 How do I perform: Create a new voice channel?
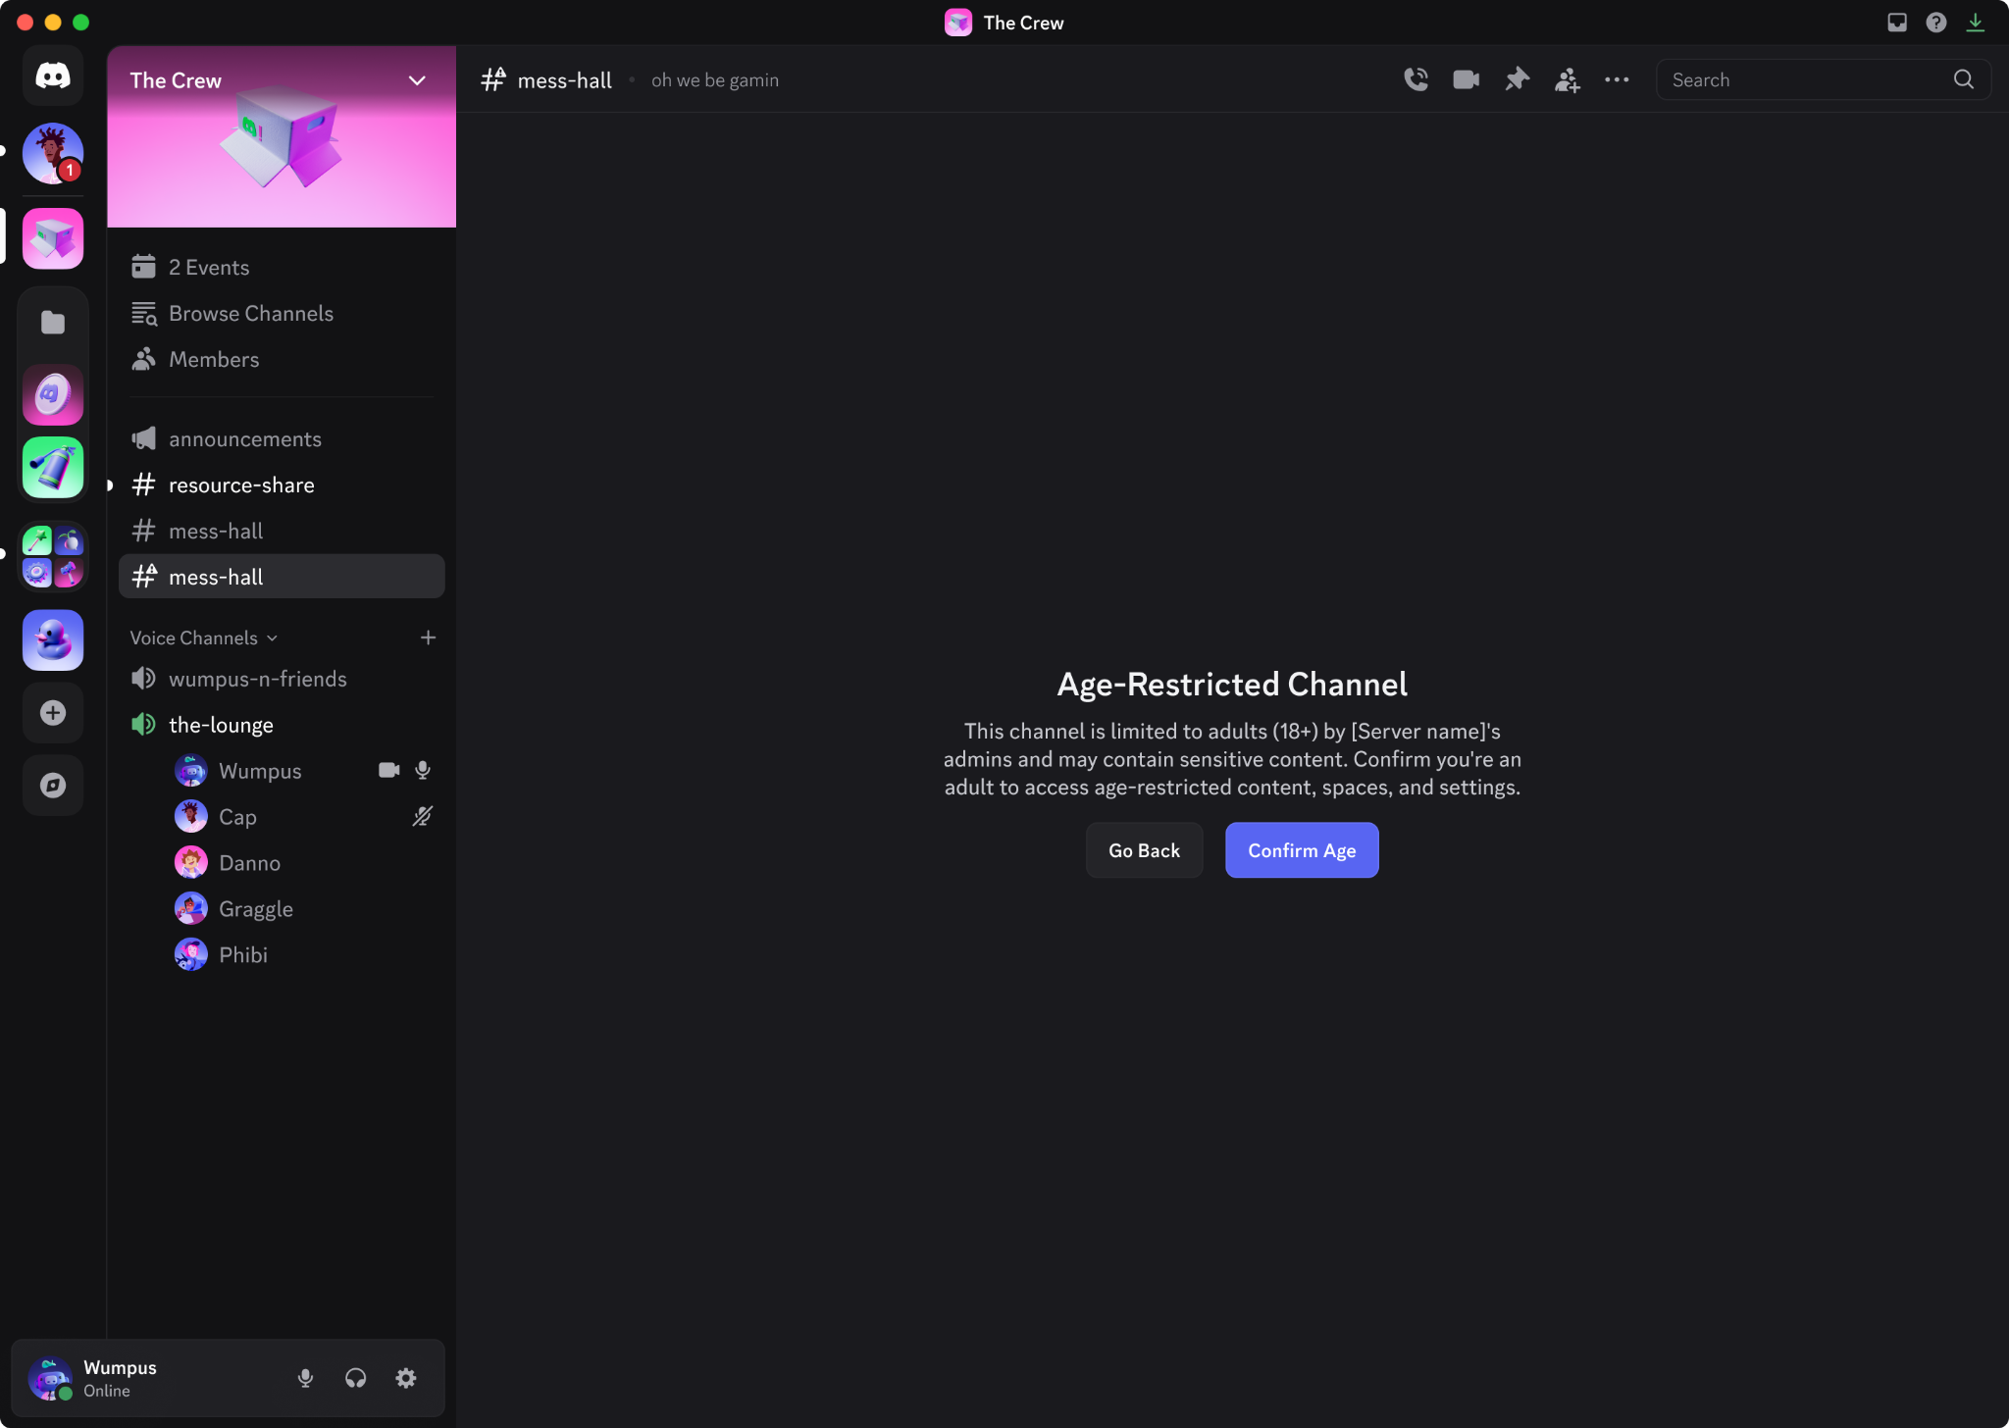(x=428, y=637)
